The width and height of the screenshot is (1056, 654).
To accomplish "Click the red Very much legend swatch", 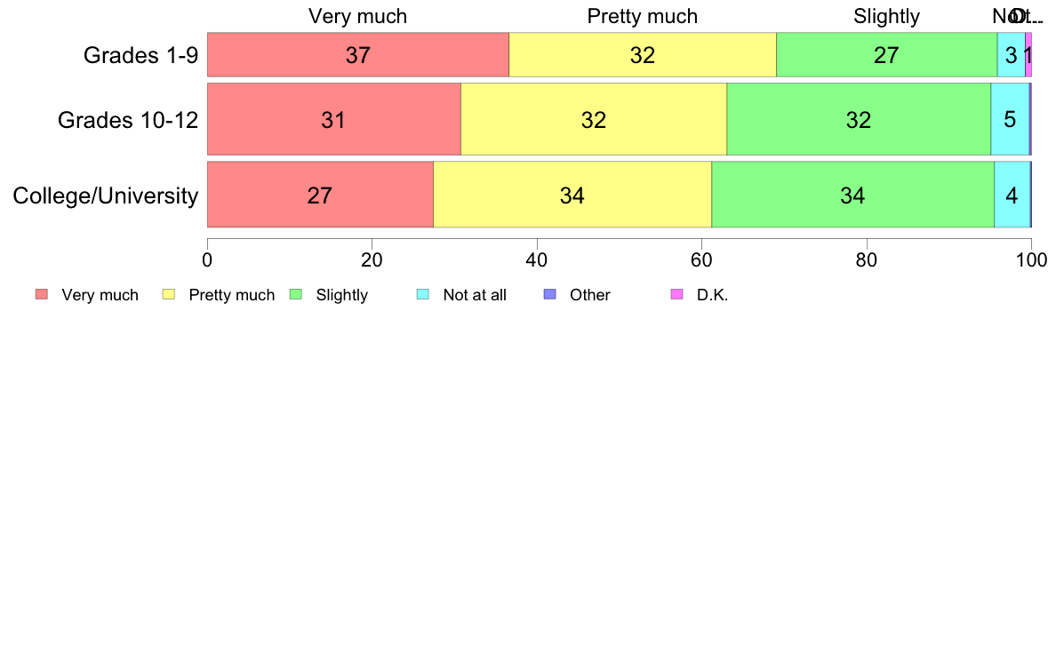I will [42, 294].
